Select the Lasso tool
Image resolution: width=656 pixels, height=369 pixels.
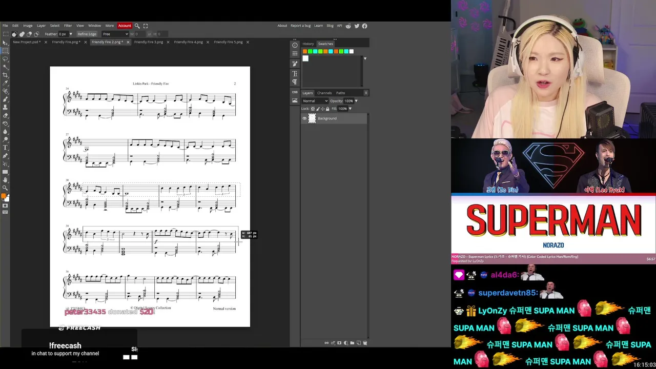point(5,59)
